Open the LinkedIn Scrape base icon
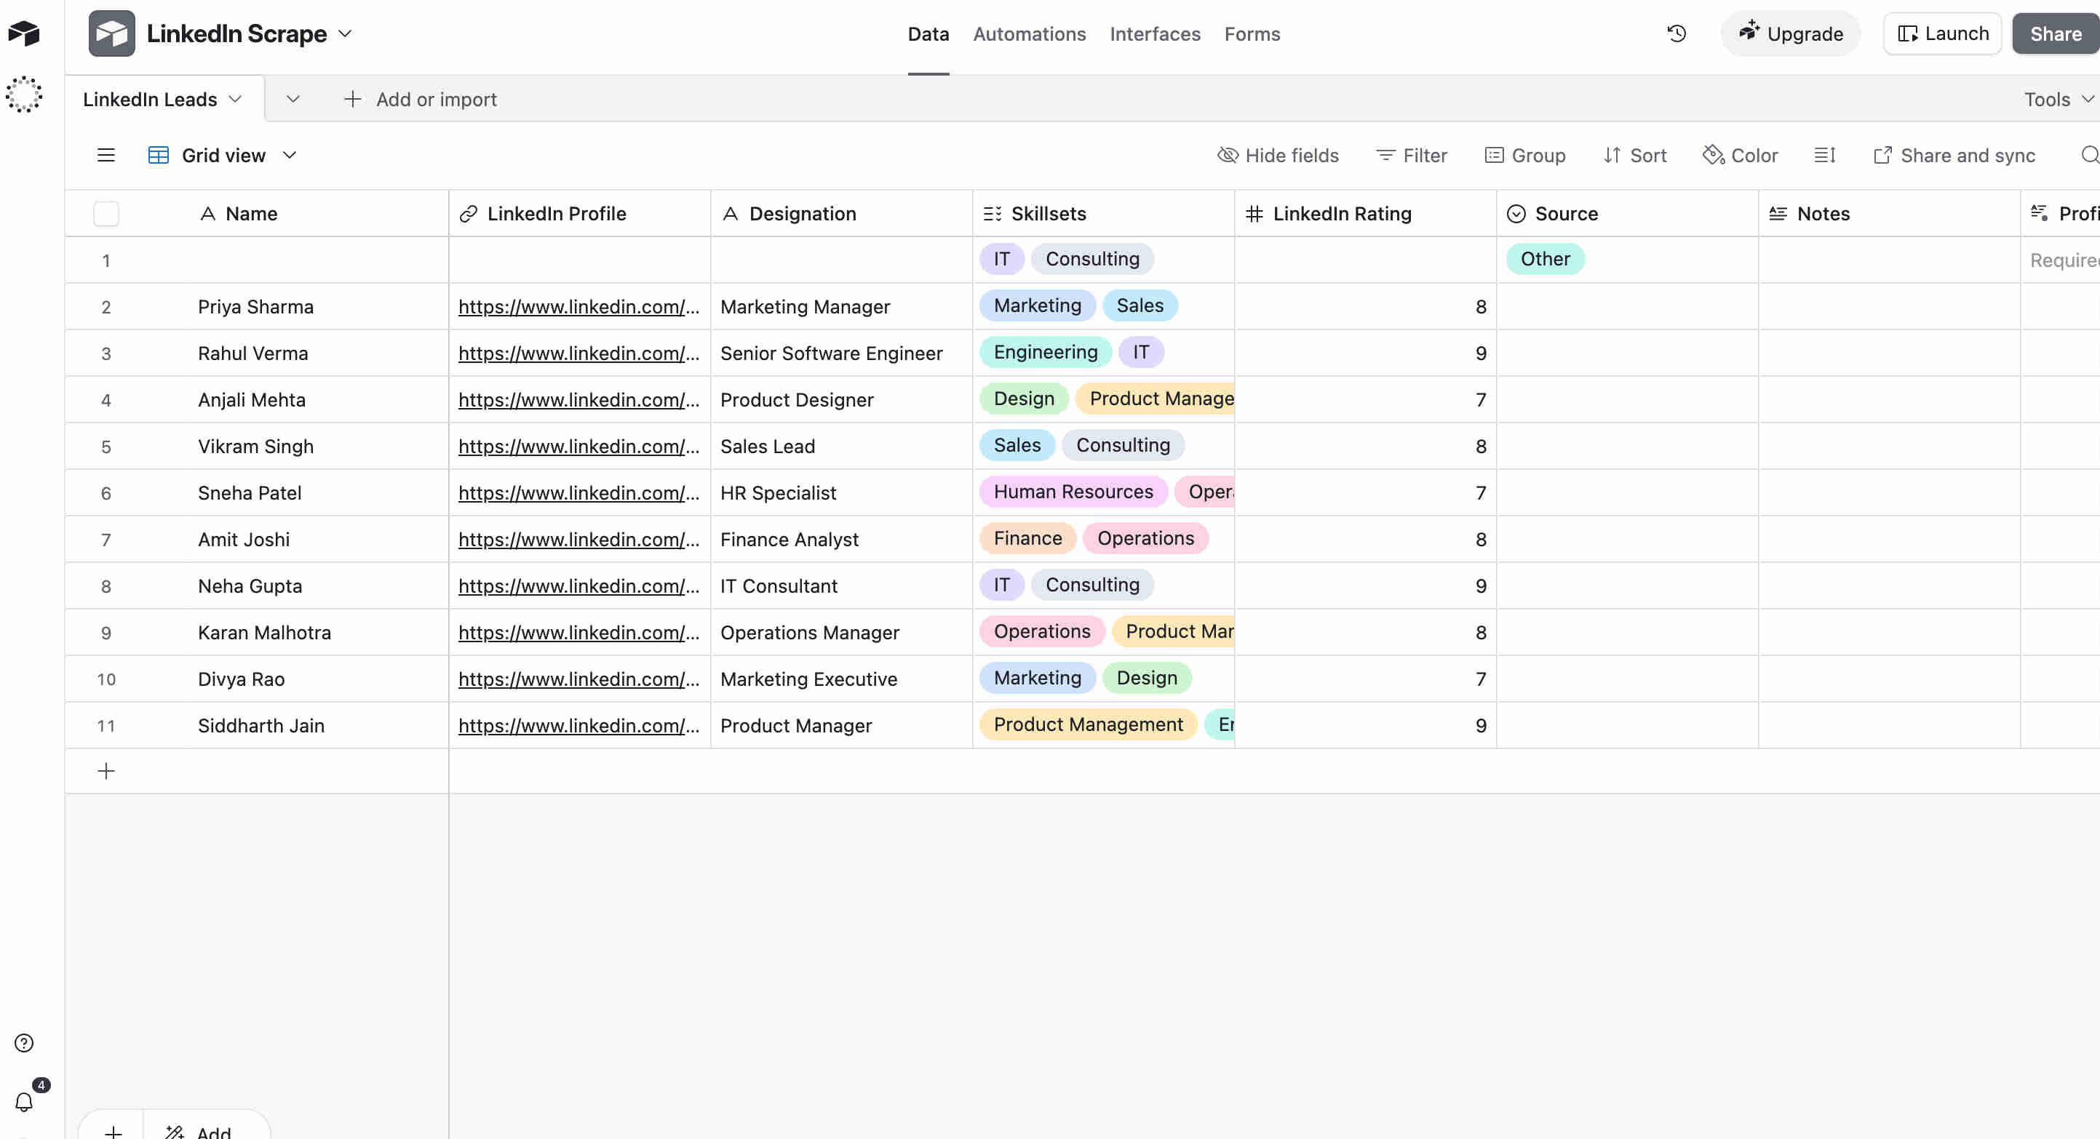 (111, 33)
